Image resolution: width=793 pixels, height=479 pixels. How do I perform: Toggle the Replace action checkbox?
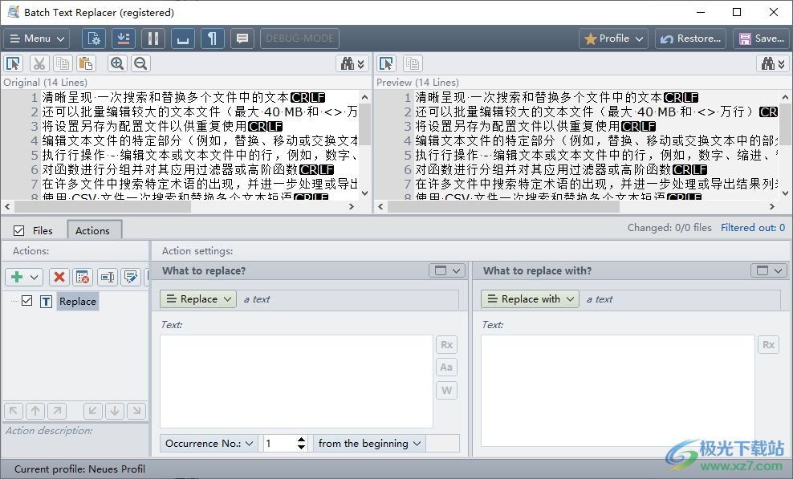[x=26, y=301]
